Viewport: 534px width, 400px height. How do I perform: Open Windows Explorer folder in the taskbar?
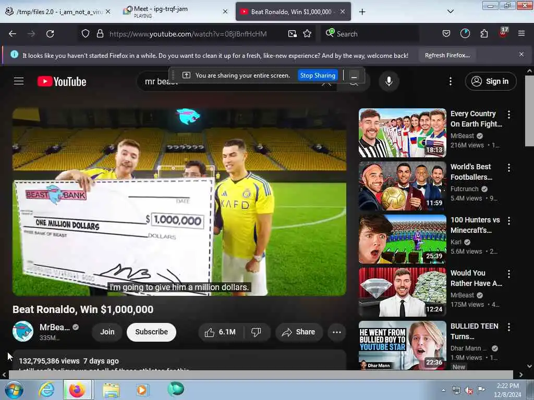click(111, 390)
